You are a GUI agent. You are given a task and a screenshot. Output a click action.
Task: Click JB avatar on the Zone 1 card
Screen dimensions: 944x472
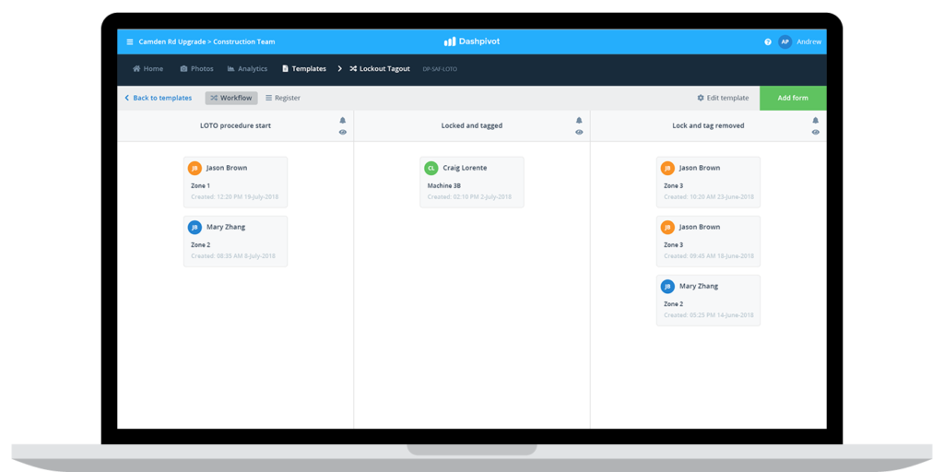195,169
